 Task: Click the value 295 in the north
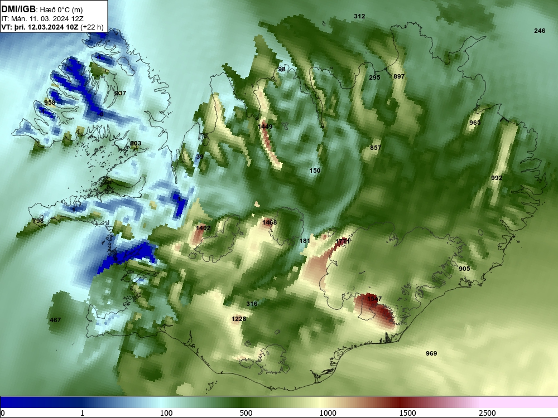[374, 77]
